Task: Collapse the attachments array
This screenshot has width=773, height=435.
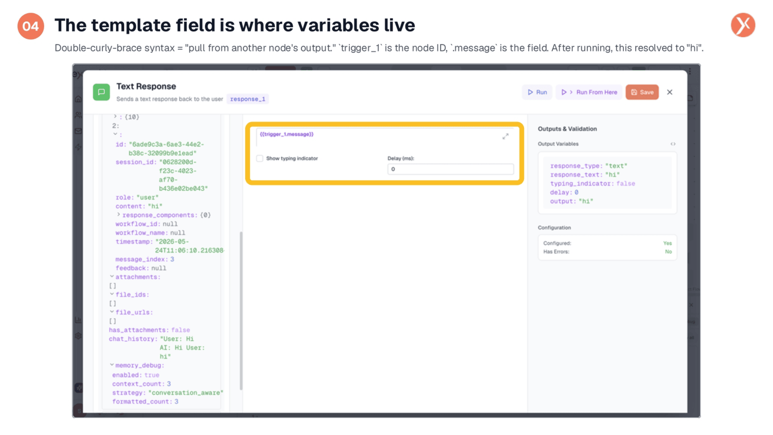Action: tap(112, 277)
